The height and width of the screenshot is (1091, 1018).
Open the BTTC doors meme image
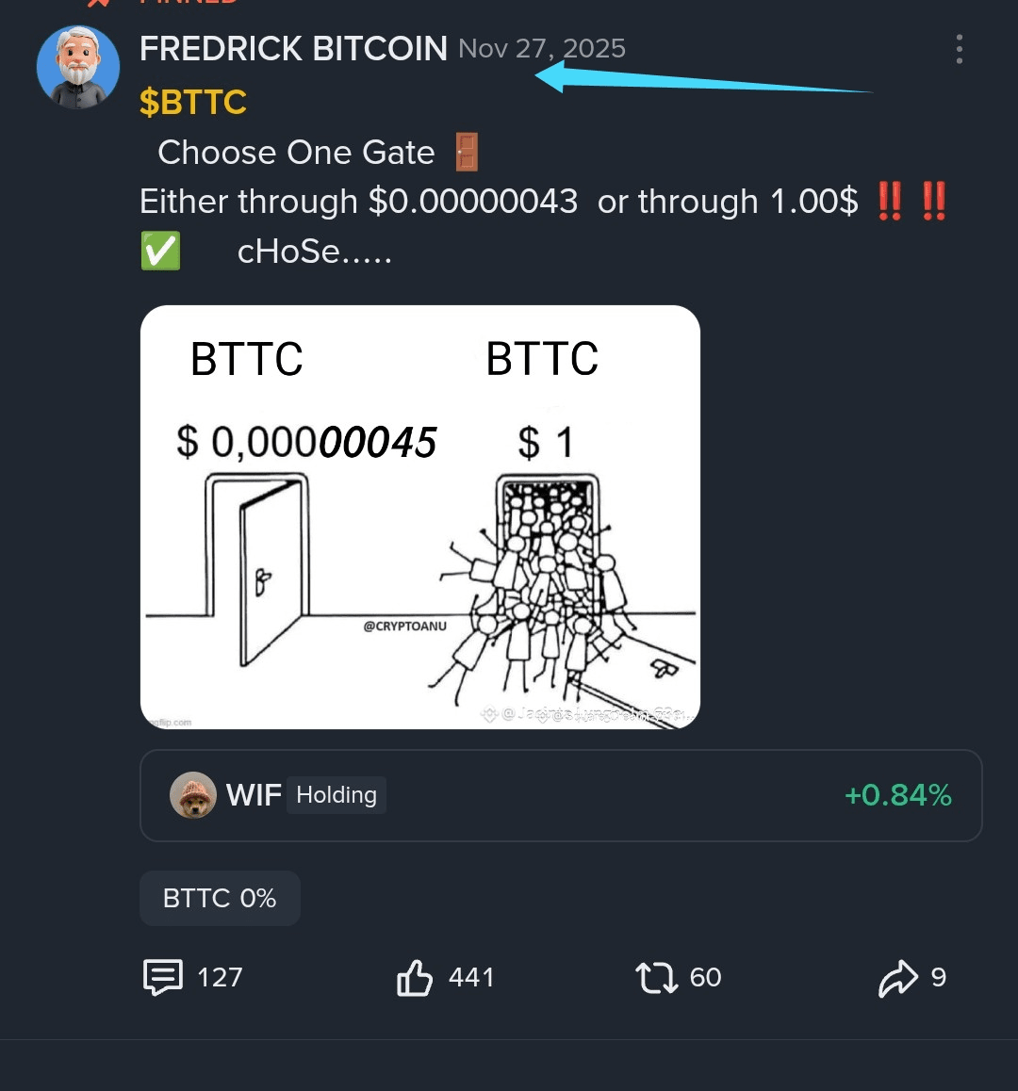pyautogui.click(x=419, y=517)
